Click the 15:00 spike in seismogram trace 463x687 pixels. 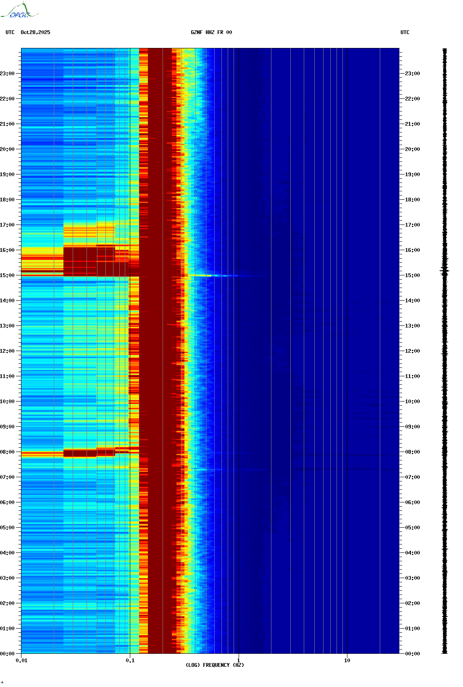(x=445, y=271)
